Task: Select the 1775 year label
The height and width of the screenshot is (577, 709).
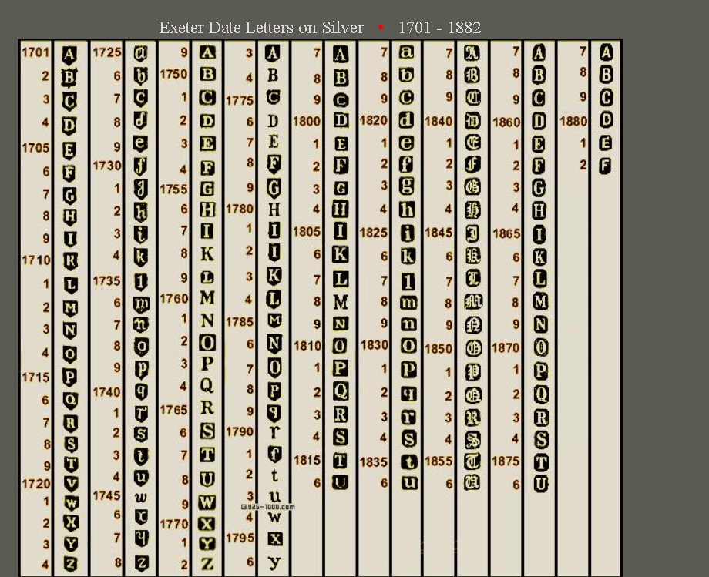Action: 240,100
